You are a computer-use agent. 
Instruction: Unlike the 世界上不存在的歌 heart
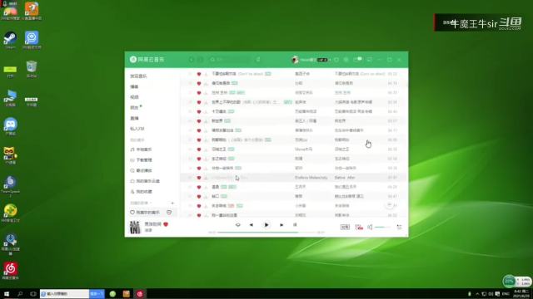coord(199,102)
